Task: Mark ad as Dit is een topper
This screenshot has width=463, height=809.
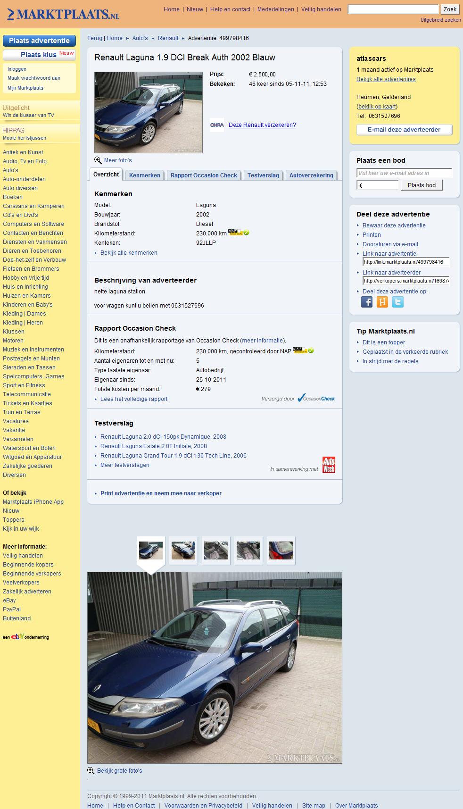Action: coord(384,342)
